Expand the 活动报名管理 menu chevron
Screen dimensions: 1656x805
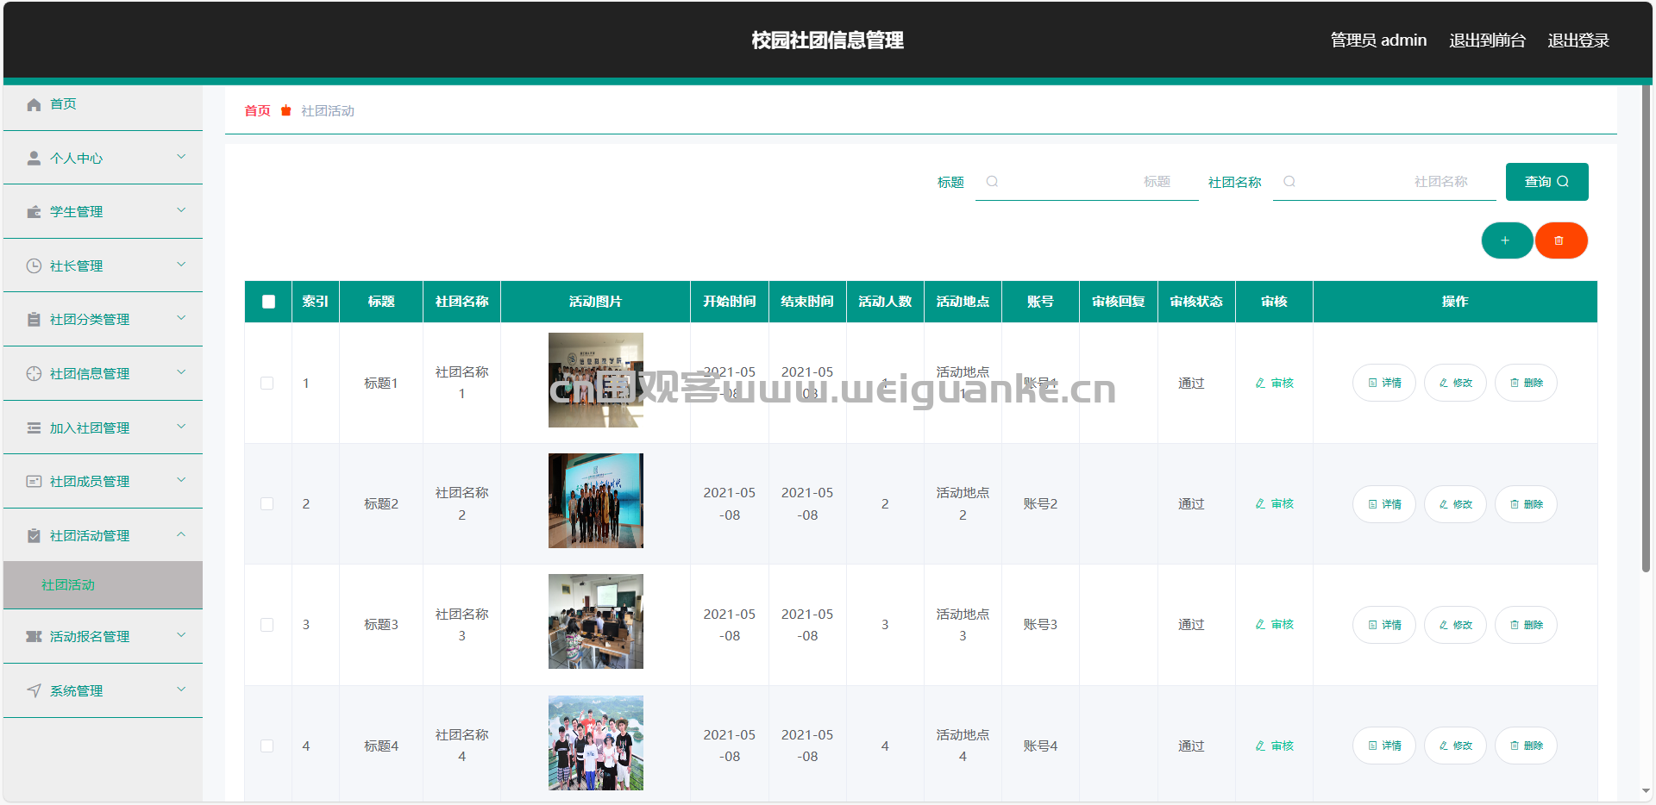point(181,635)
